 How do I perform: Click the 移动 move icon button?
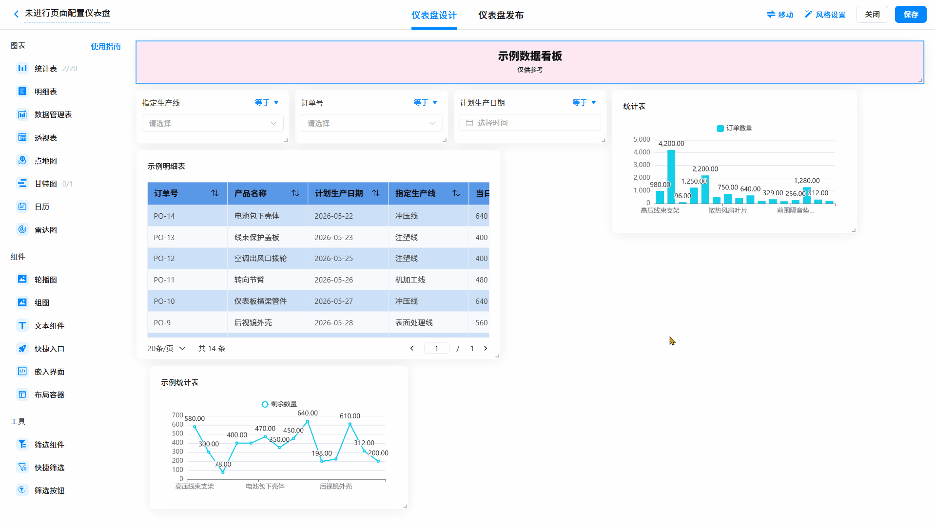tap(780, 15)
